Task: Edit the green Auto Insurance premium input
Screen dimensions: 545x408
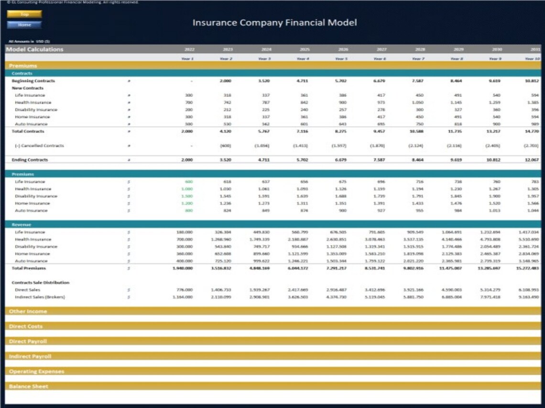Action: tap(189, 210)
